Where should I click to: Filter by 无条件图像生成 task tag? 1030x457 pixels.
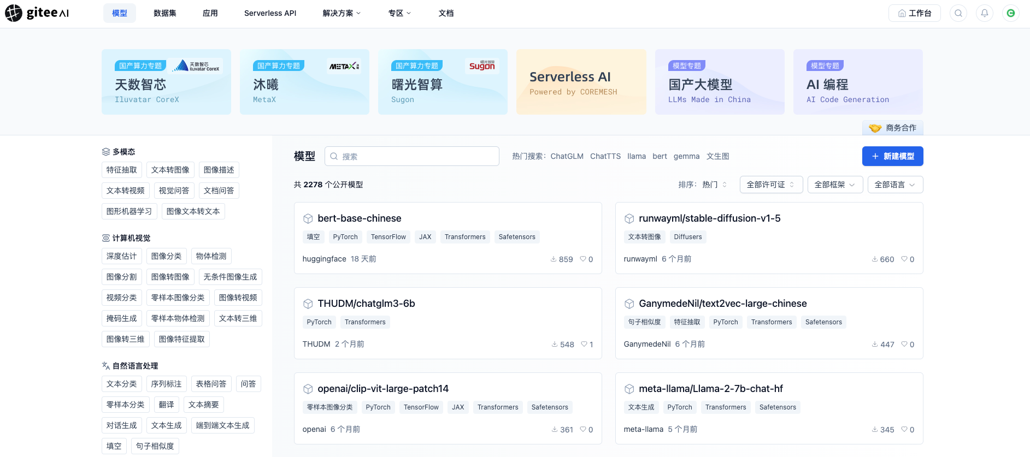[x=231, y=277]
